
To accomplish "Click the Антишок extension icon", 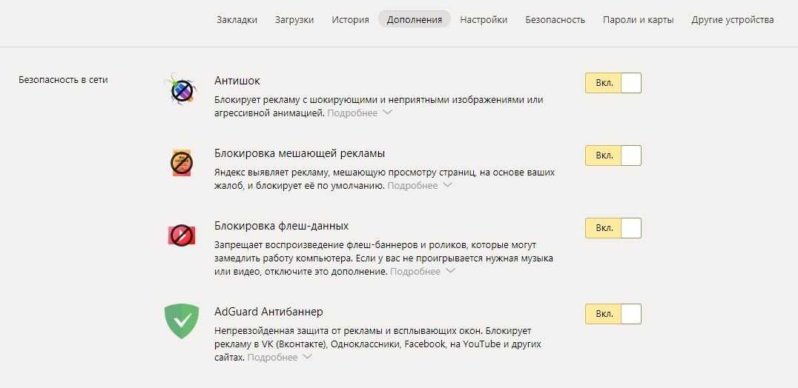I will click(181, 90).
